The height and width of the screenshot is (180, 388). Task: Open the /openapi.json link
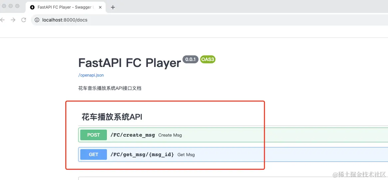91,75
